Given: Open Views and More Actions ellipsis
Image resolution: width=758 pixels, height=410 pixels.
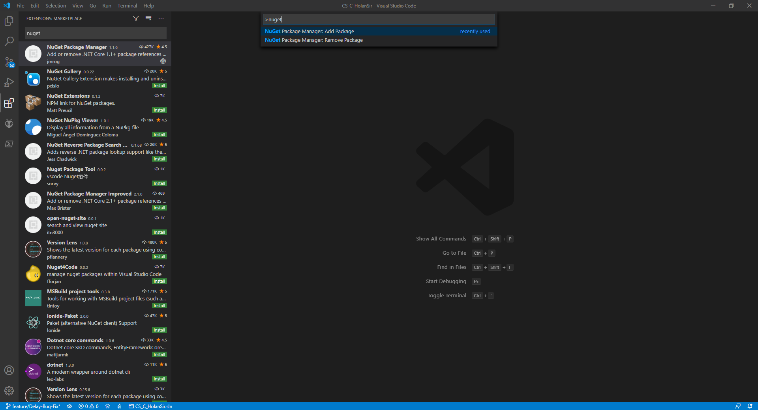Looking at the screenshot, I should [x=161, y=19].
